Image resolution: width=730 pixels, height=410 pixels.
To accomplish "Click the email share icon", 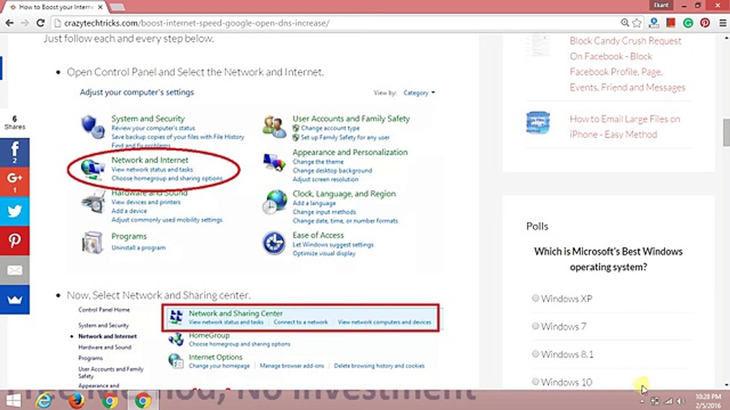I will point(15,270).
